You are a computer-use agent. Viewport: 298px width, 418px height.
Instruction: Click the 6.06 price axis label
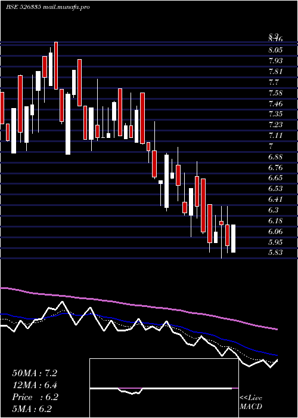click(275, 232)
